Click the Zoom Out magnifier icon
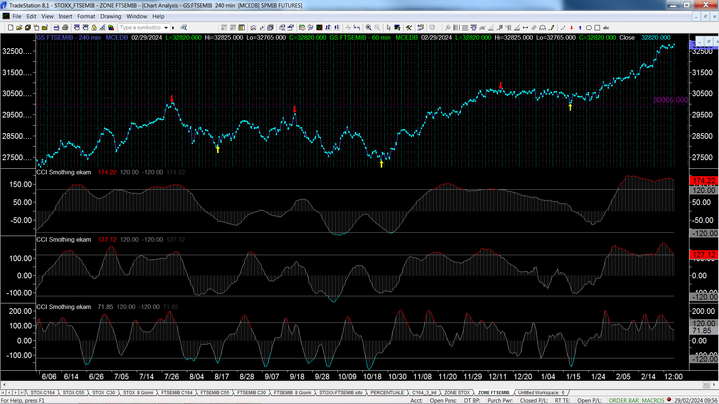This screenshot has width=719, height=404. 377,27
